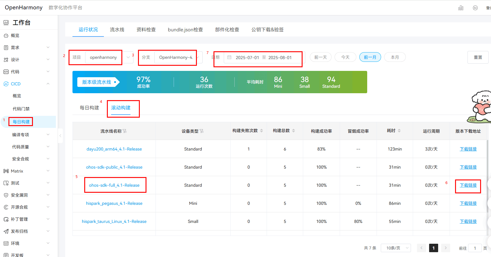This screenshot has width=491, height=257.
Task: Click the 环境 sidebar icon
Action: coord(6,243)
